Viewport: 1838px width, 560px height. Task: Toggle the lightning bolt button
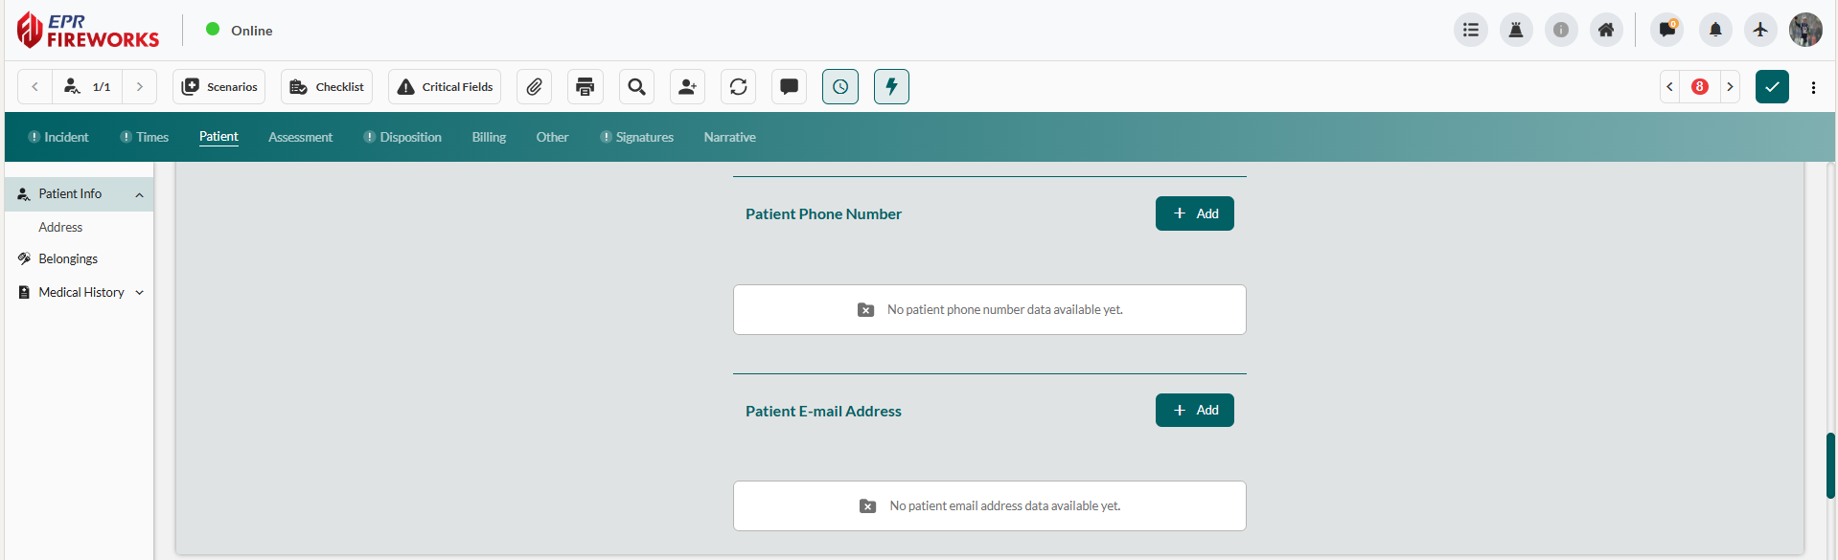click(x=891, y=87)
